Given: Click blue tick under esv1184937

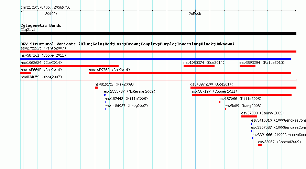Looking at the screenshot, I should click(105, 109).
